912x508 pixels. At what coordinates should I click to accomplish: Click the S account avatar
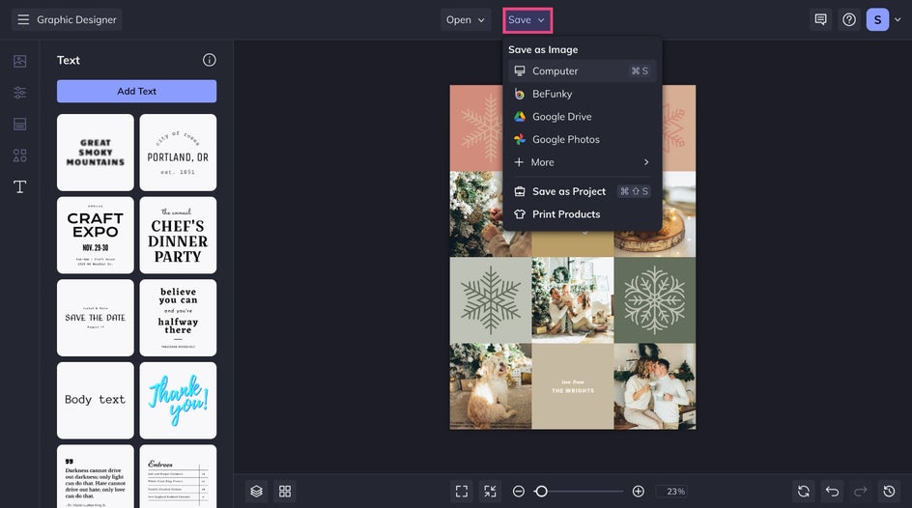coord(877,19)
